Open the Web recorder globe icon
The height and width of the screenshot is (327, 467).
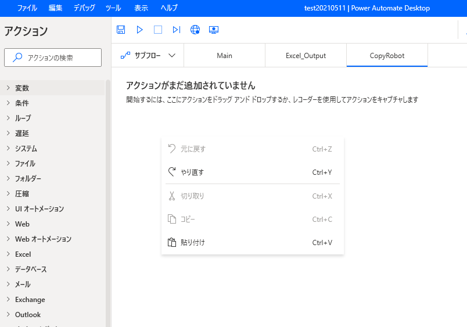click(195, 30)
